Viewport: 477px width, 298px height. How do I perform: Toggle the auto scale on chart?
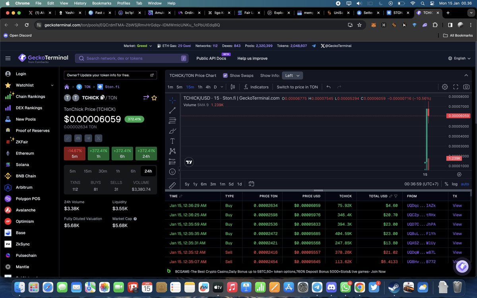pyautogui.click(x=465, y=184)
